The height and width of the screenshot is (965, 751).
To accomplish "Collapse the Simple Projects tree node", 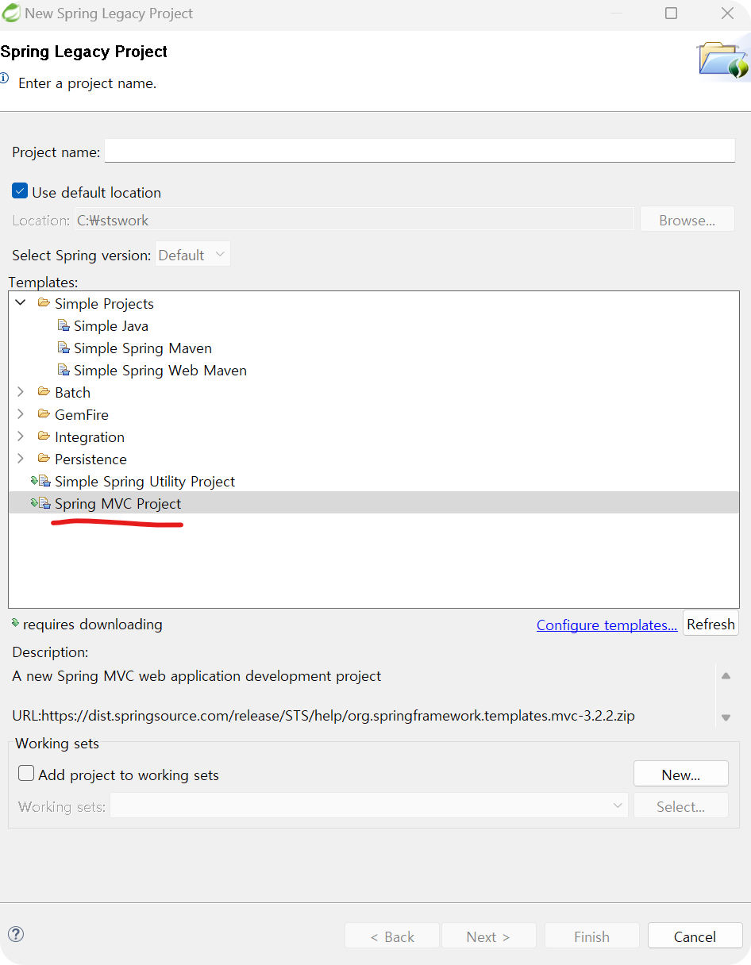I will tap(21, 303).
